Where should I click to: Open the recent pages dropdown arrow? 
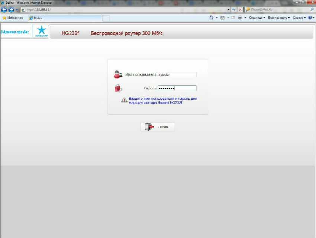click(x=17, y=9)
